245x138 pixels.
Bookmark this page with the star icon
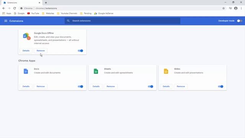[224, 8]
